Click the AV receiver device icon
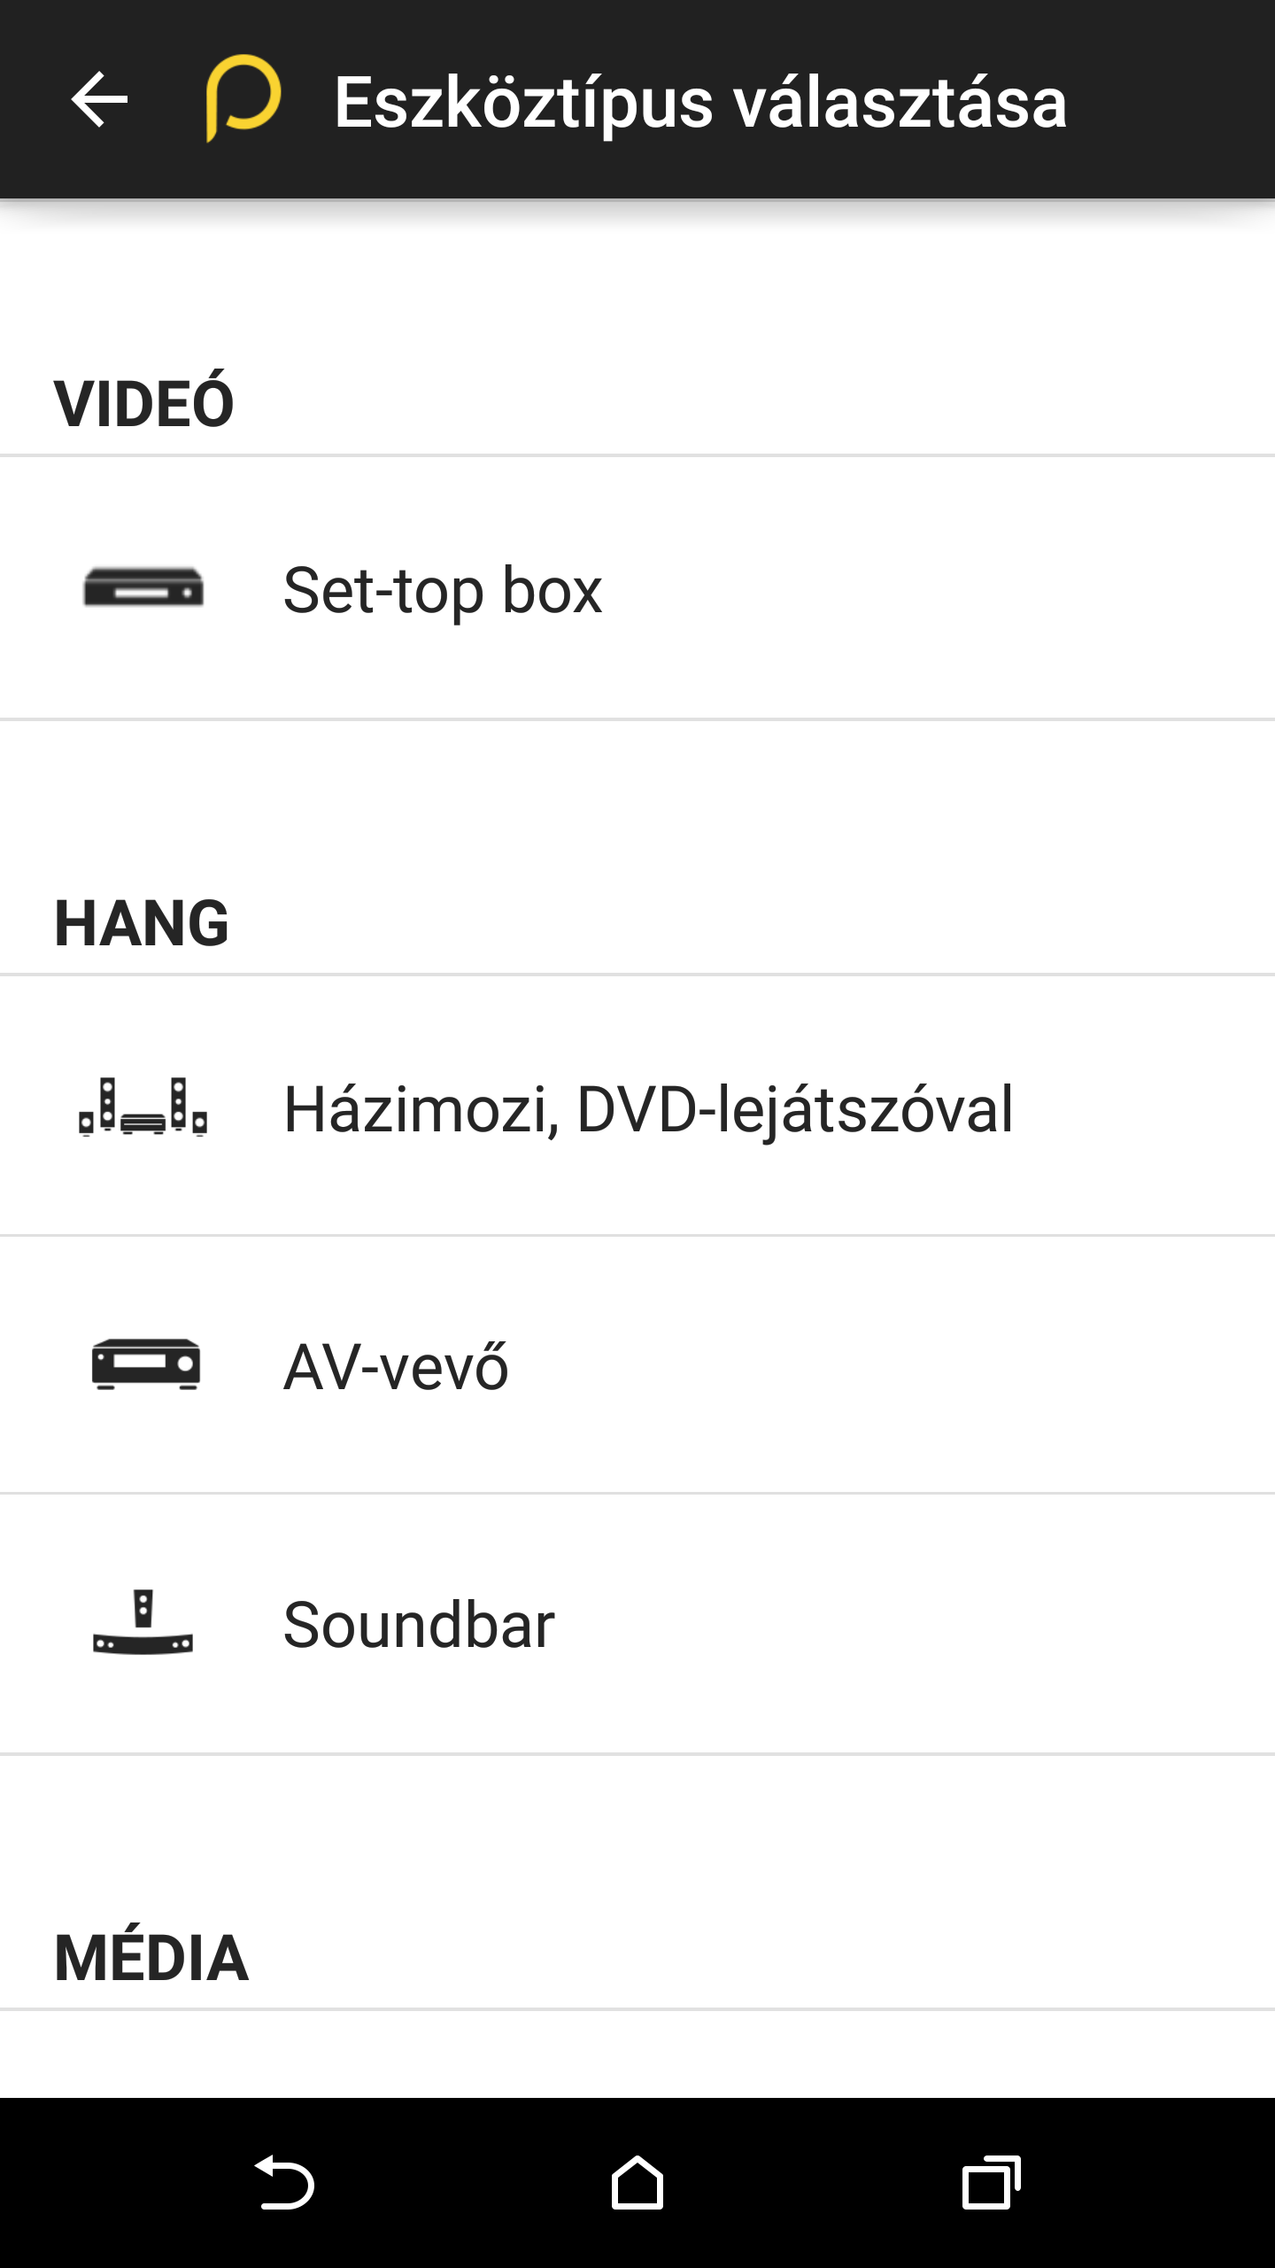 [x=146, y=1364]
